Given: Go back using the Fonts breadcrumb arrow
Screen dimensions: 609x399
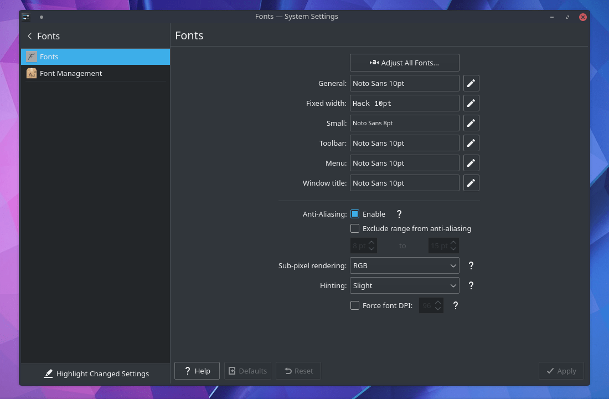Looking at the screenshot, I should coord(30,36).
